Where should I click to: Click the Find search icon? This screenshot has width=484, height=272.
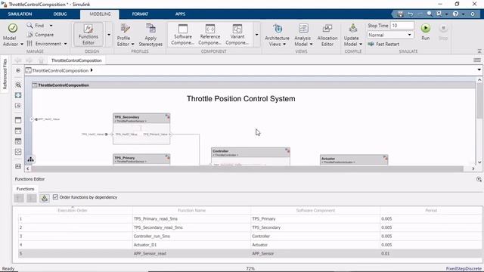29,26
